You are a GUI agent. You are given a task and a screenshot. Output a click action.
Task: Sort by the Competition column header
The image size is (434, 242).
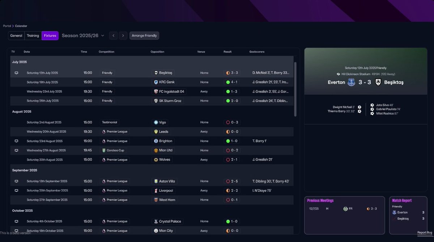tap(106, 52)
